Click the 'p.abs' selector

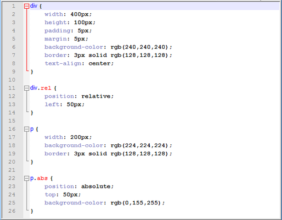coord(39,178)
